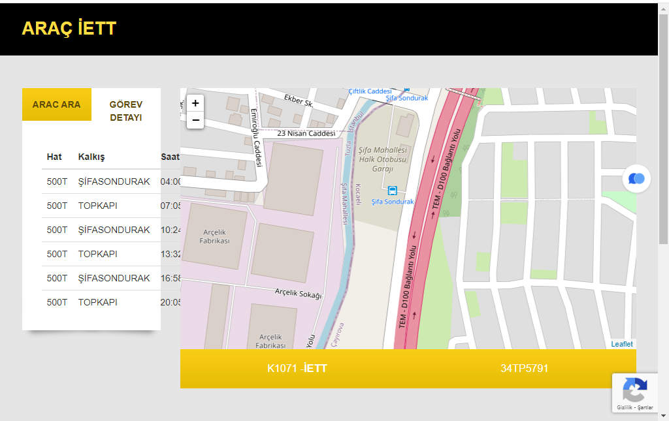Click the scrollbar down arrow
This screenshot has width=669, height=421.
[x=664, y=416]
